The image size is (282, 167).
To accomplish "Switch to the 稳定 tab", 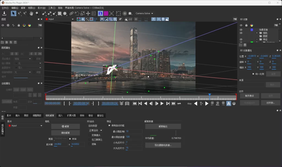I will [x=90, y=116].
